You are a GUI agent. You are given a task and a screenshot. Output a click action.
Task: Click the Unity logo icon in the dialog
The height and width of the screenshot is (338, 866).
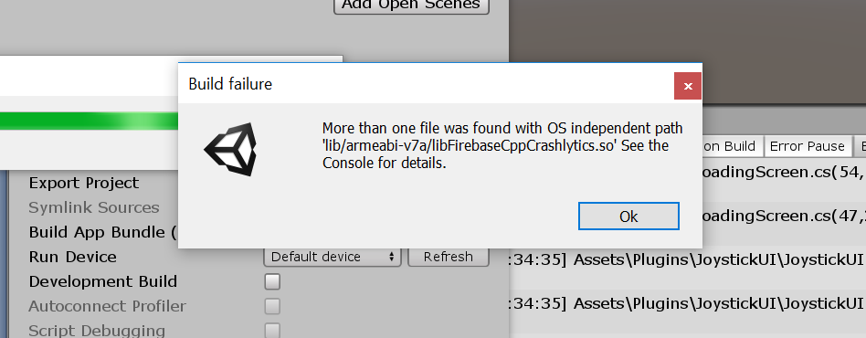coord(231,150)
